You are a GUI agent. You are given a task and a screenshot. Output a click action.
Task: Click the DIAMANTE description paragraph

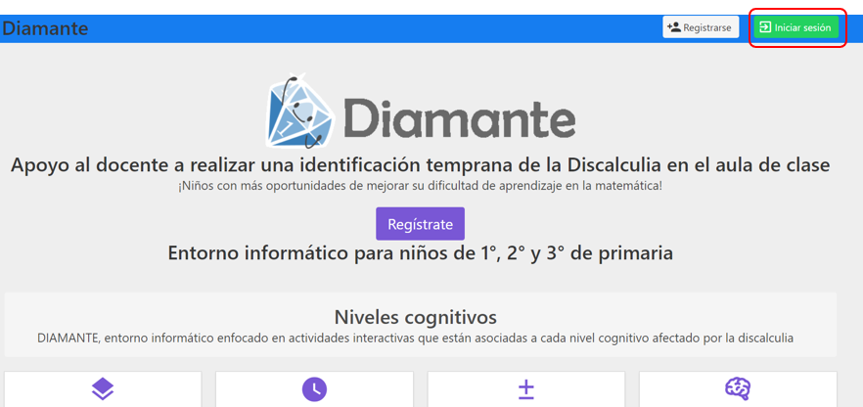pyautogui.click(x=415, y=338)
